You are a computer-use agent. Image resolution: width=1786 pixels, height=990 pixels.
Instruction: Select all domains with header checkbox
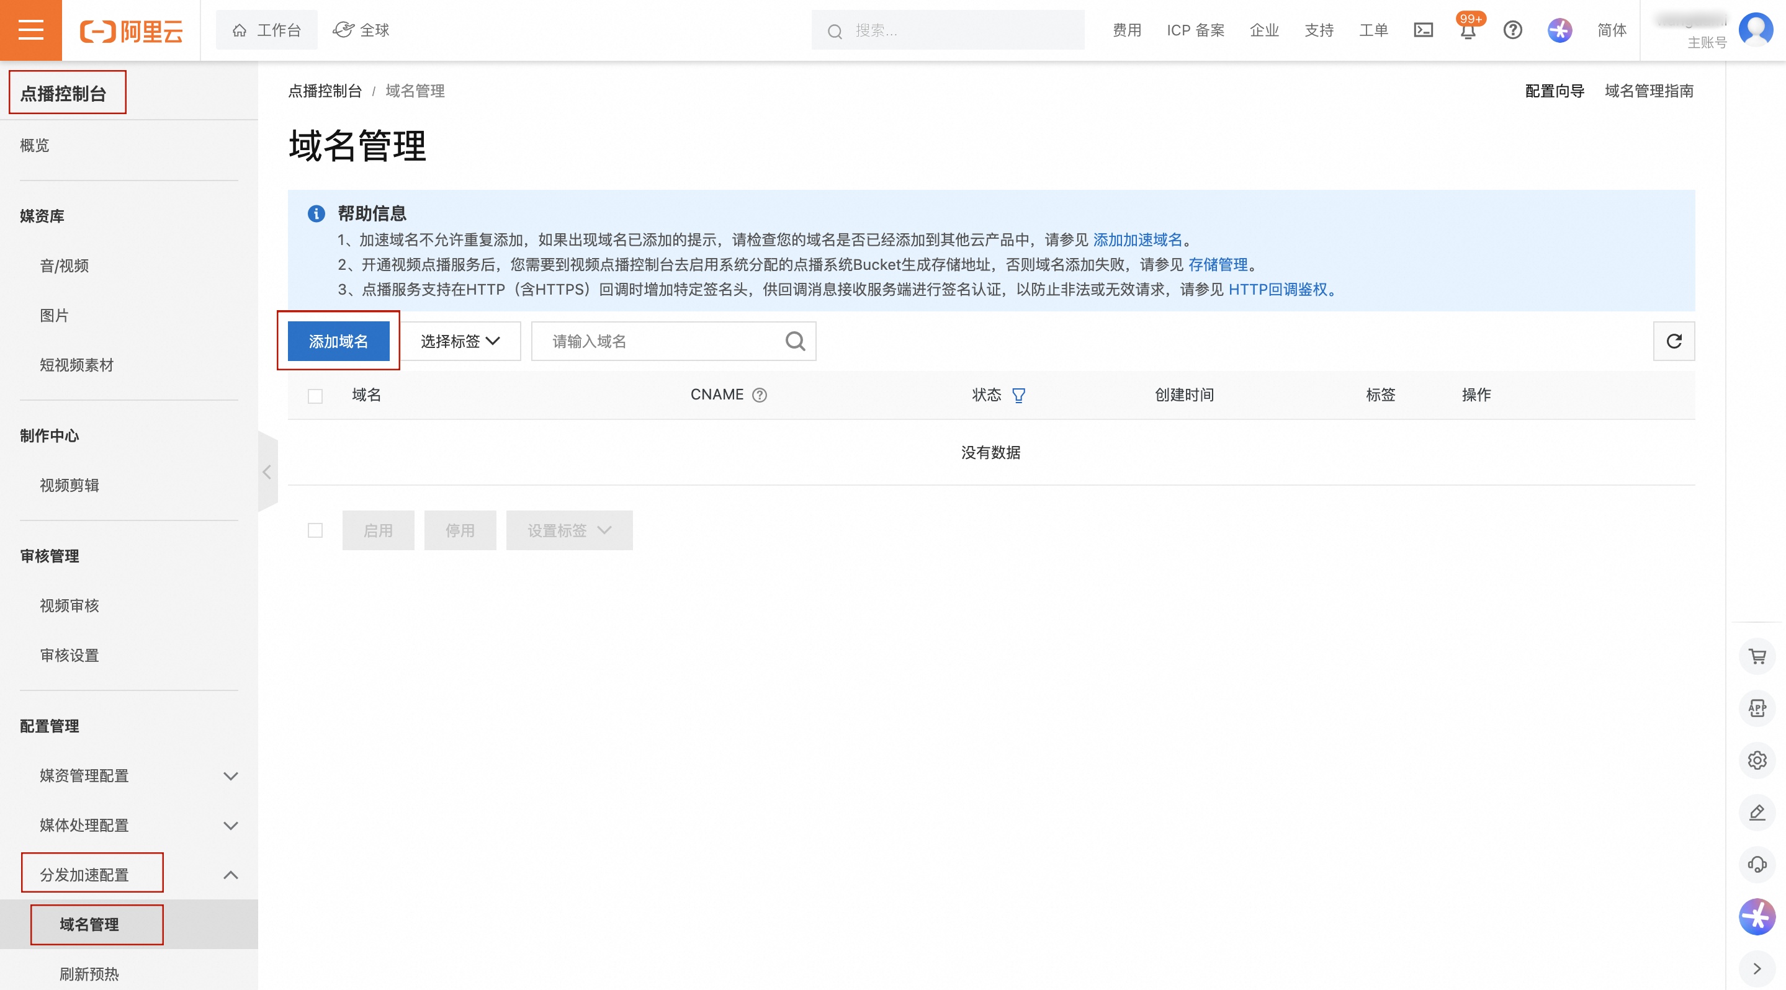click(315, 396)
